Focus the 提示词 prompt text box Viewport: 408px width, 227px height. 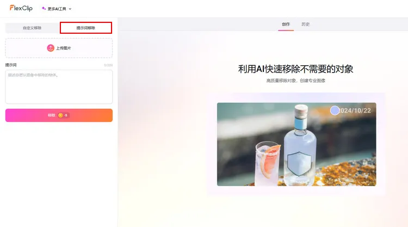click(x=59, y=87)
